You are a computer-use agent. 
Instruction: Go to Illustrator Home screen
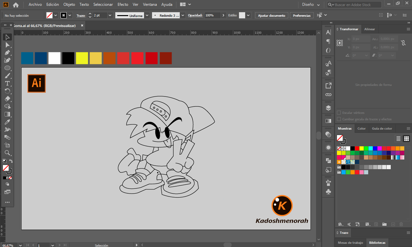(x=15, y=5)
